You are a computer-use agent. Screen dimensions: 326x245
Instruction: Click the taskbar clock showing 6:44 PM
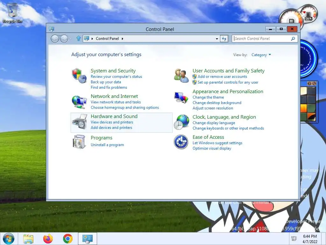click(310, 239)
